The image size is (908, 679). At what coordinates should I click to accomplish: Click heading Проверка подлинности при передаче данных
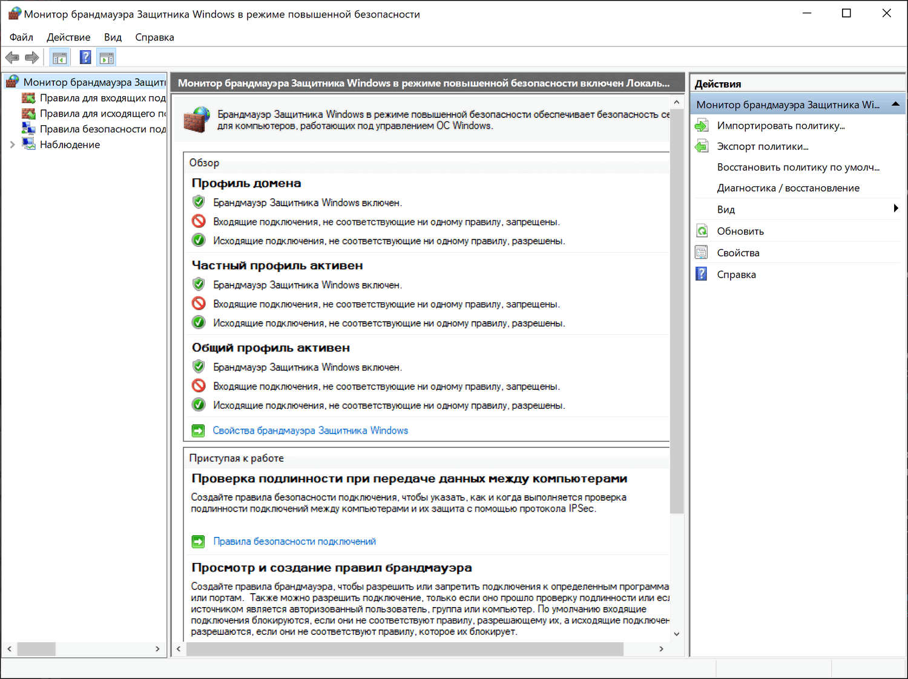pyautogui.click(x=409, y=478)
